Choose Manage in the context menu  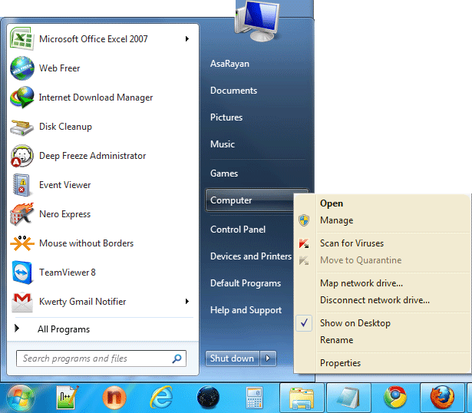click(x=337, y=220)
